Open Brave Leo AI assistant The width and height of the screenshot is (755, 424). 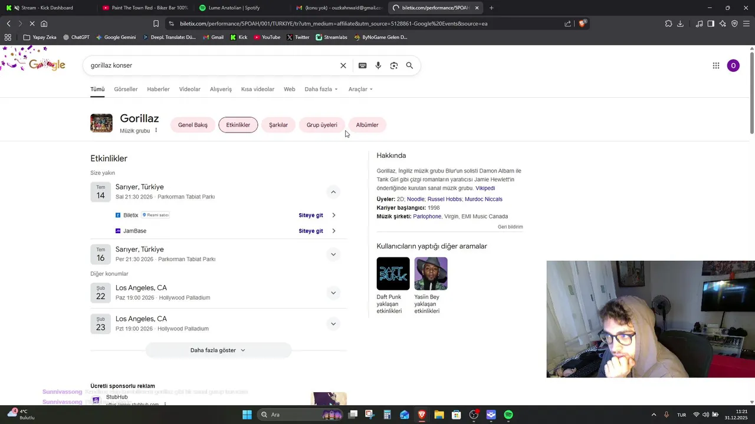point(723,24)
